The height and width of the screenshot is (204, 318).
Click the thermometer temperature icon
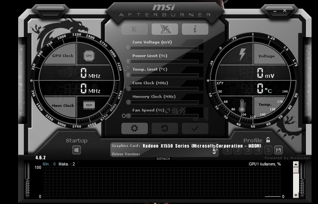(242, 106)
